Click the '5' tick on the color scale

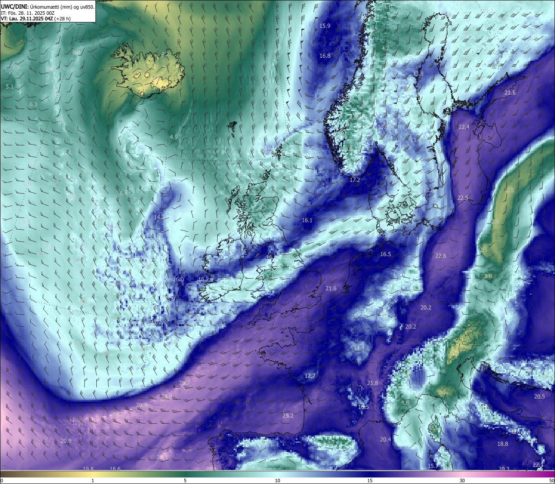point(185,481)
